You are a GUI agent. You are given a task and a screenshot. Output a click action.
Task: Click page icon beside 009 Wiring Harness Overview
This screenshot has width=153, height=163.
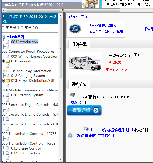pyautogui.click(x=7, y=56)
